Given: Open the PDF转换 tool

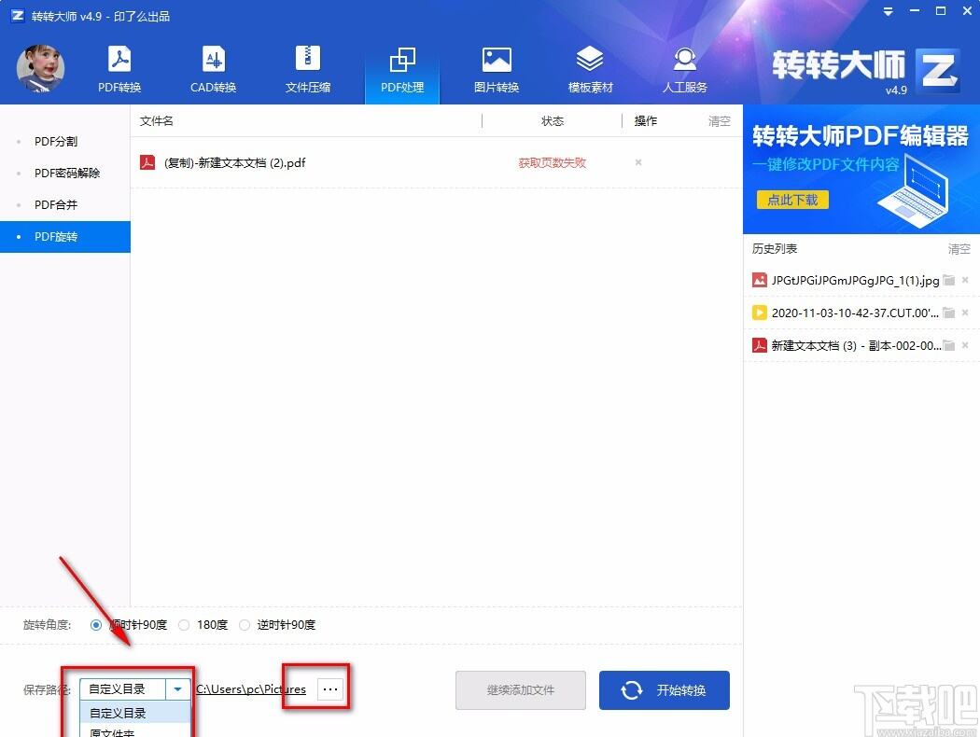Looking at the screenshot, I should click(x=119, y=69).
